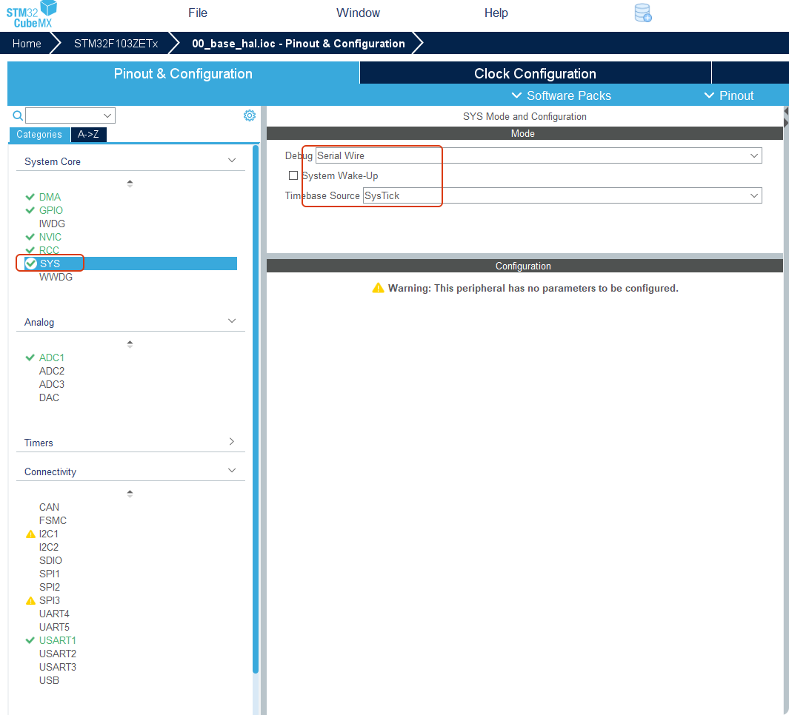This screenshot has width=789, height=715.
Task: Click the Configuration section header bar
Action: 525,266
